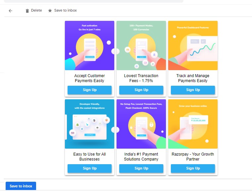
Task: Sign Up under Accept Customer Payments Easily
Action: tap(89, 90)
